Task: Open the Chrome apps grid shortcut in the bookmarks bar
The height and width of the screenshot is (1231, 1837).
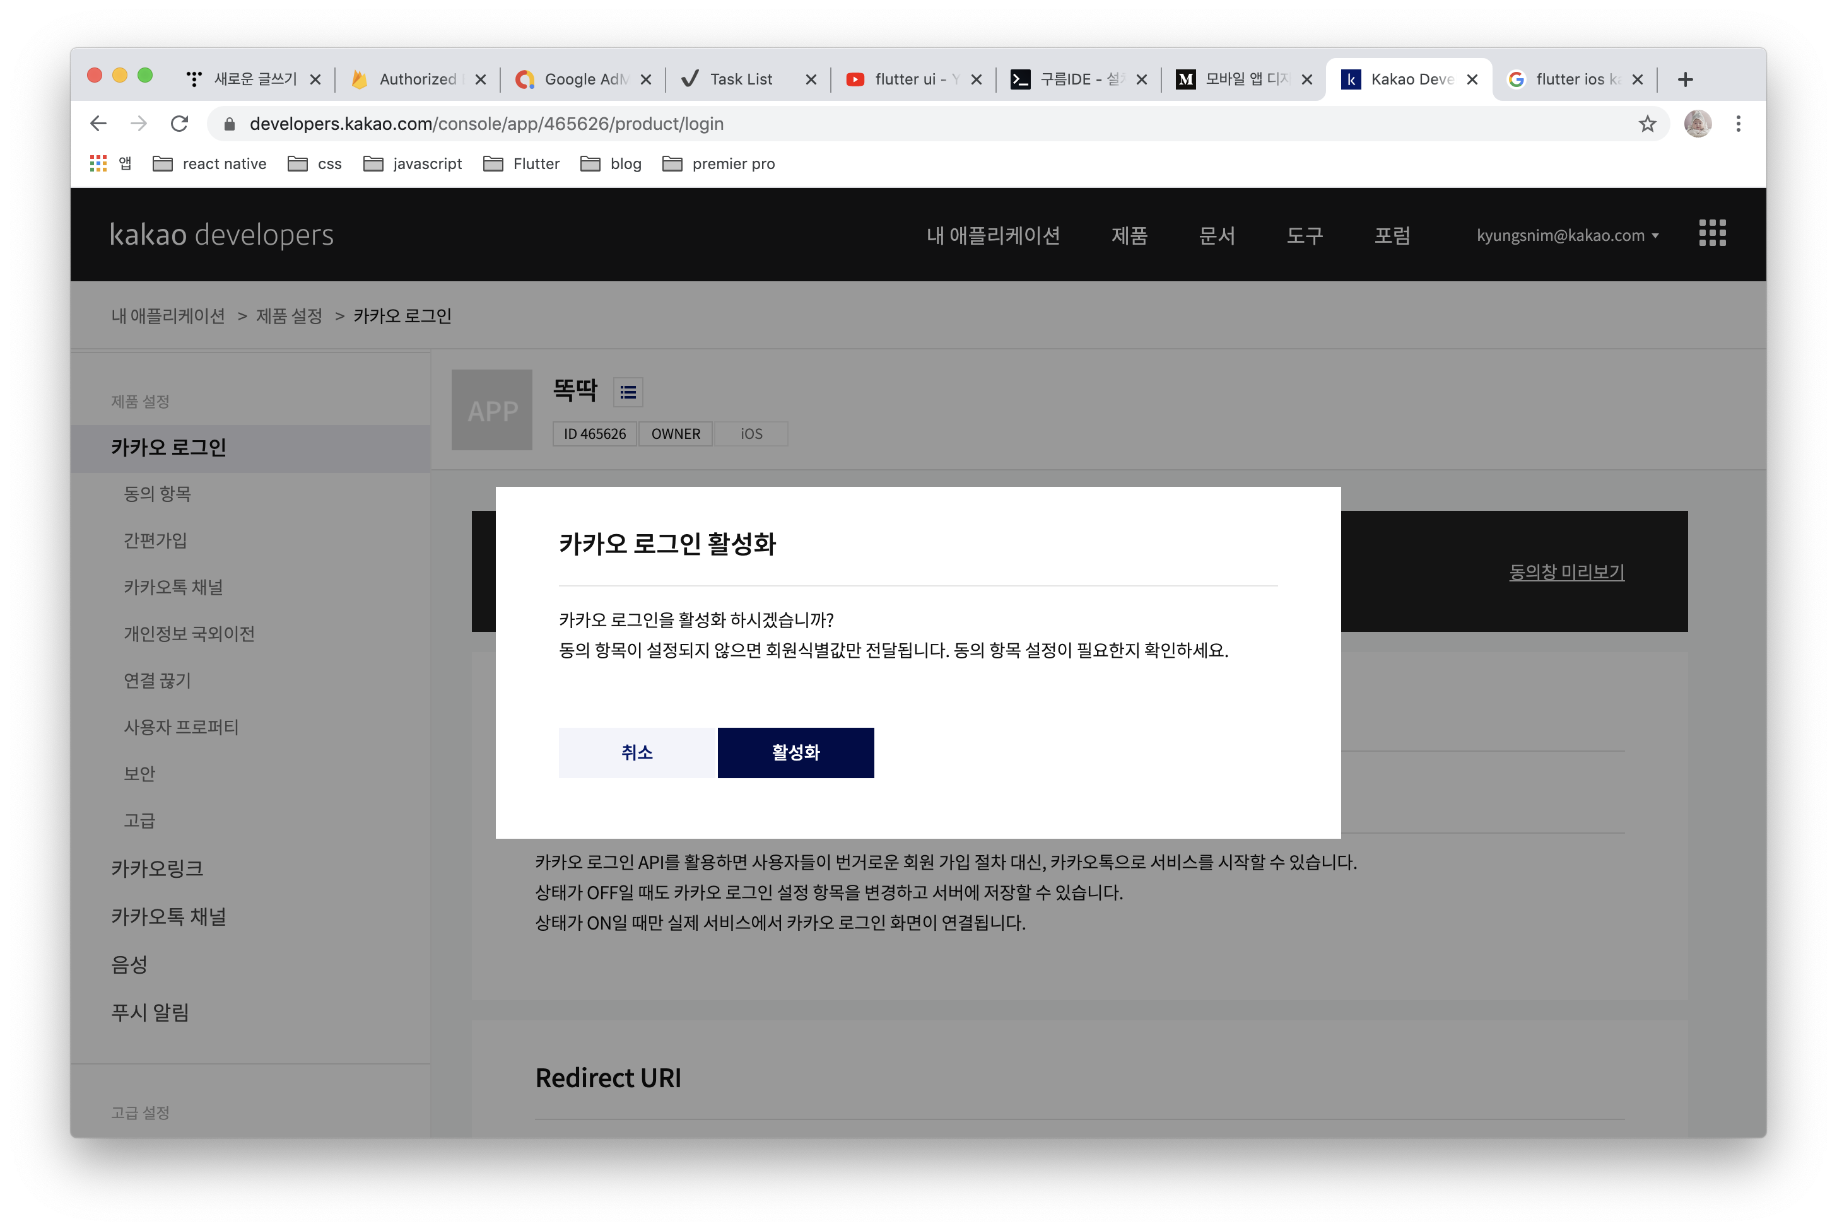Action: pyautogui.click(x=98, y=163)
